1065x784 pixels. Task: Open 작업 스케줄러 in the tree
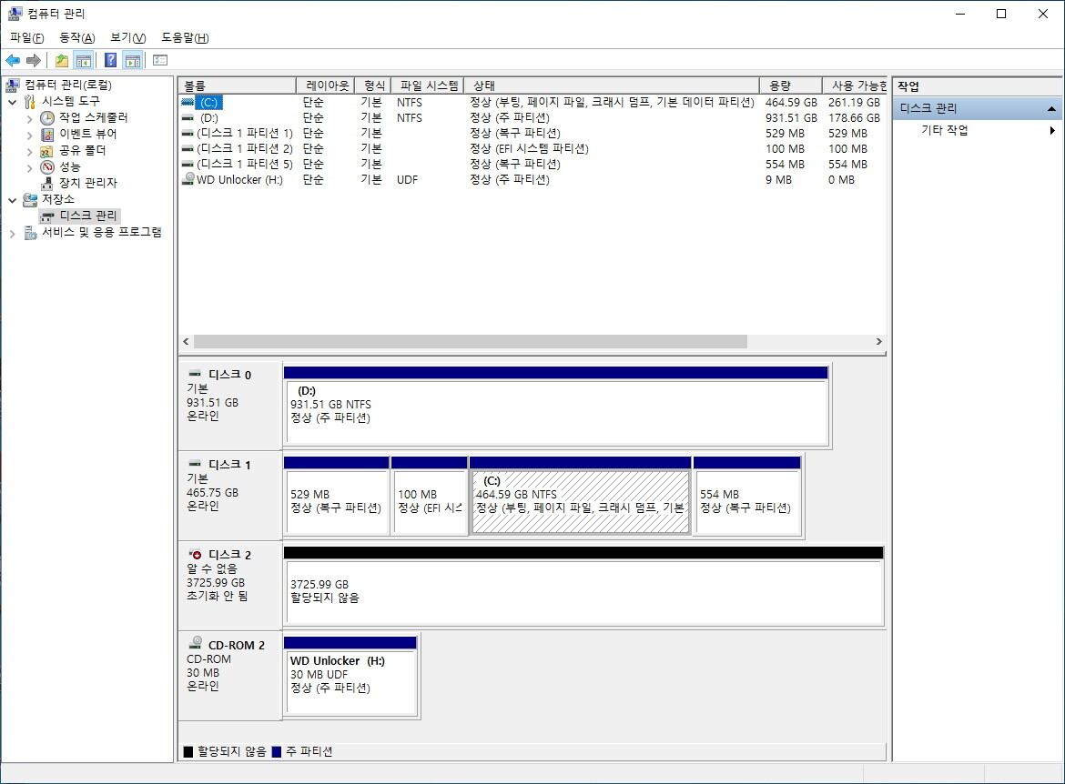tap(93, 117)
